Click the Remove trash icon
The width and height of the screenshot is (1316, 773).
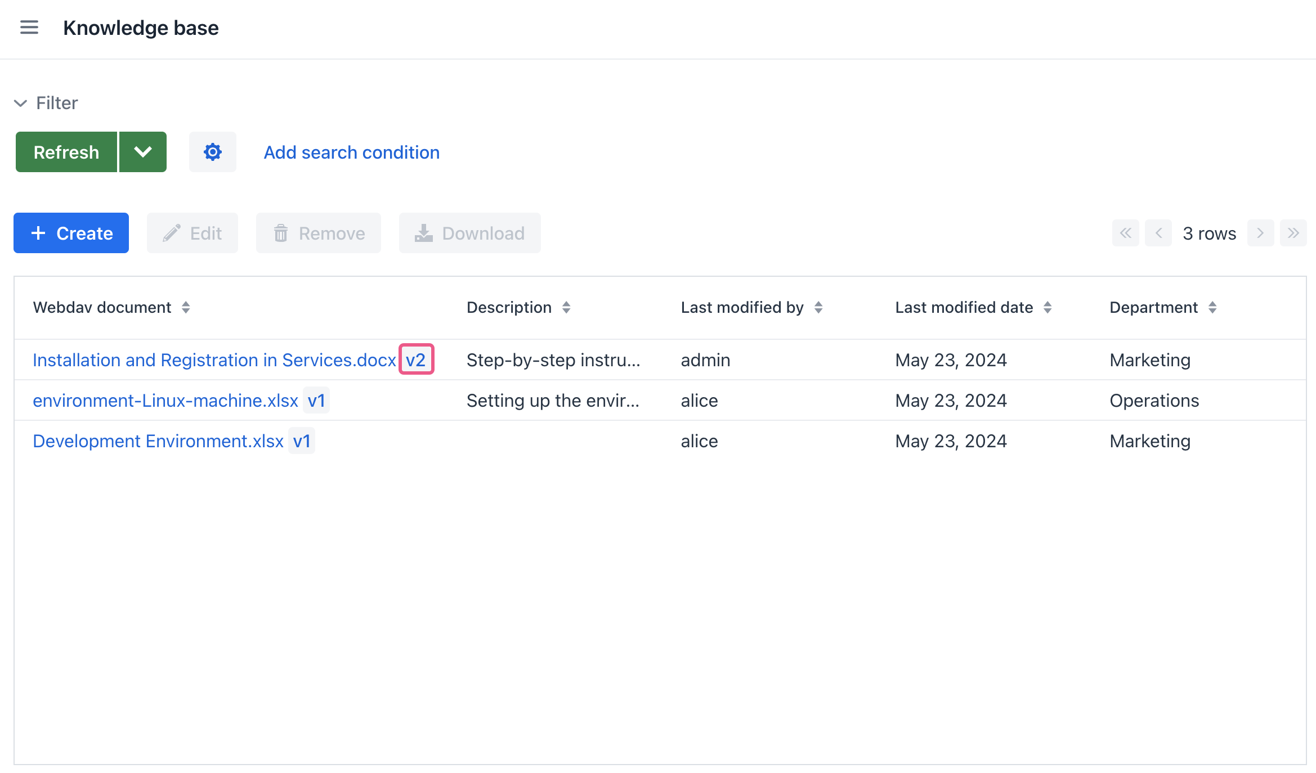281,233
